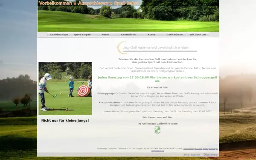
Task: Open the Basiswissen navigation item
Action: click(x=175, y=35)
